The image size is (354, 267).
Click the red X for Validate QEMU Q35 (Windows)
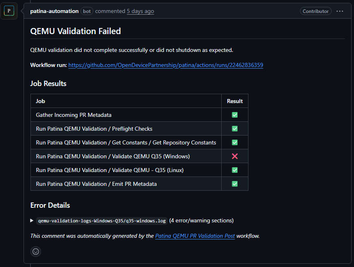click(235, 156)
